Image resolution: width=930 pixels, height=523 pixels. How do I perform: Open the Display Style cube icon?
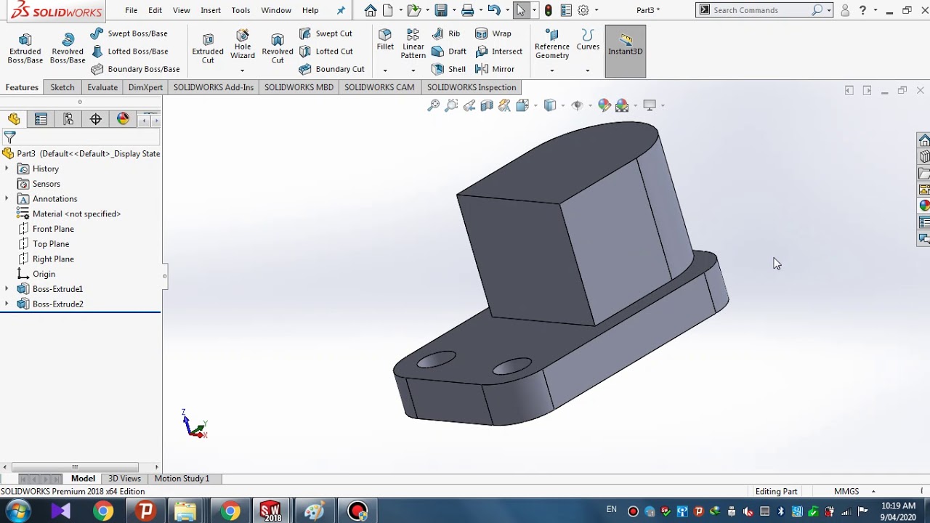(x=550, y=105)
